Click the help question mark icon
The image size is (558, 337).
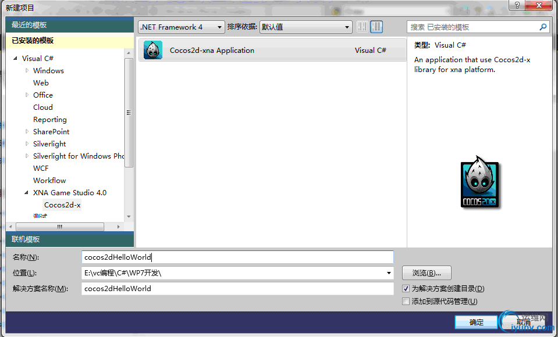pyautogui.click(x=517, y=5)
